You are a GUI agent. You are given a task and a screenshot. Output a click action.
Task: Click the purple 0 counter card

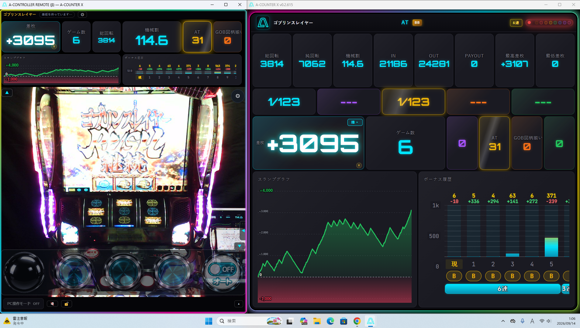point(462,143)
